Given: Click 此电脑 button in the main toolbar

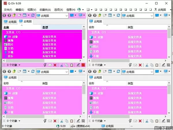Looking at the screenshot, I should pos(160,10).
